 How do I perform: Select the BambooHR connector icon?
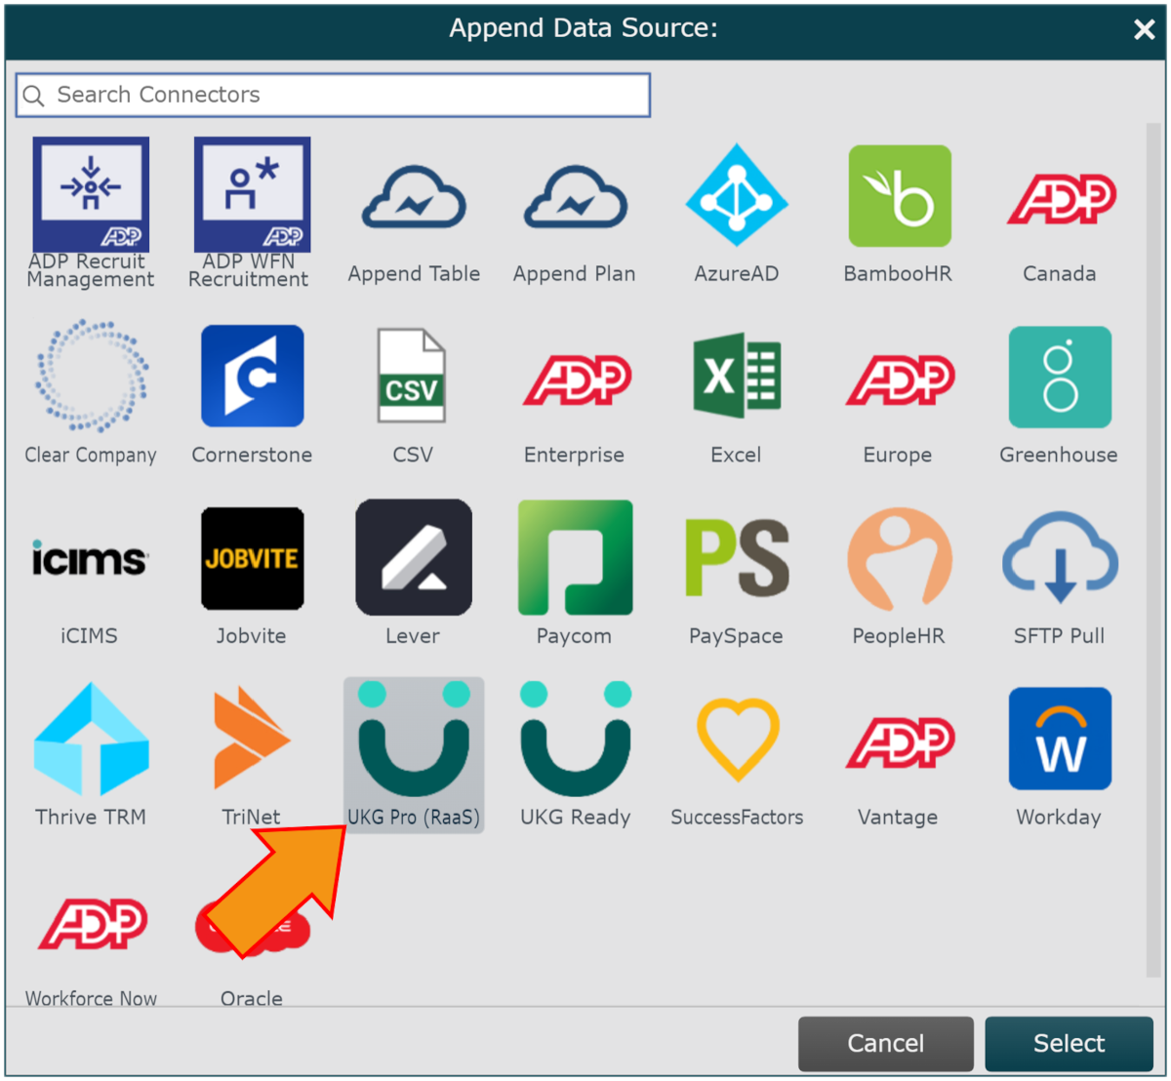[899, 196]
